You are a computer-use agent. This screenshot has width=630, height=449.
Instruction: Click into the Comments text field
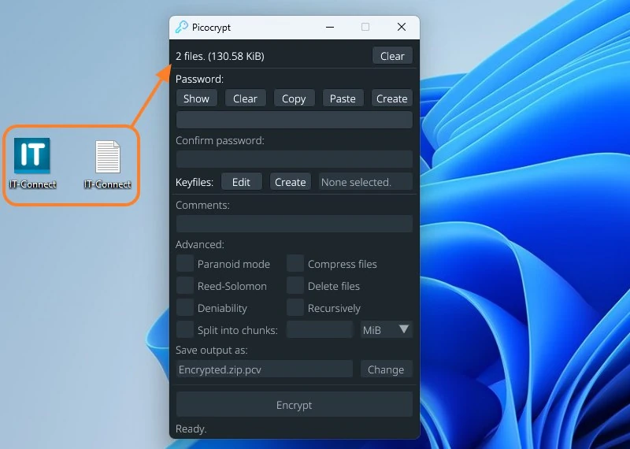click(x=294, y=224)
